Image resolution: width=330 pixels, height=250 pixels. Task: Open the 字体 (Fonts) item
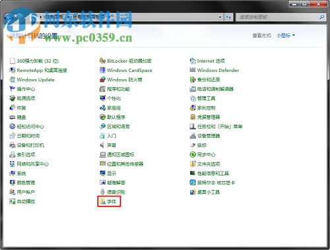click(x=108, y=201)
